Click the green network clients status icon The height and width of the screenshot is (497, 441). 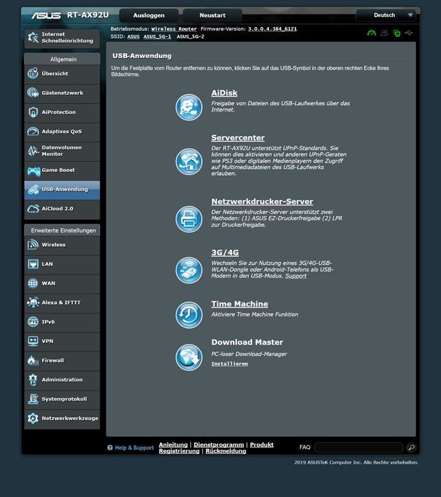coord(397,33)
